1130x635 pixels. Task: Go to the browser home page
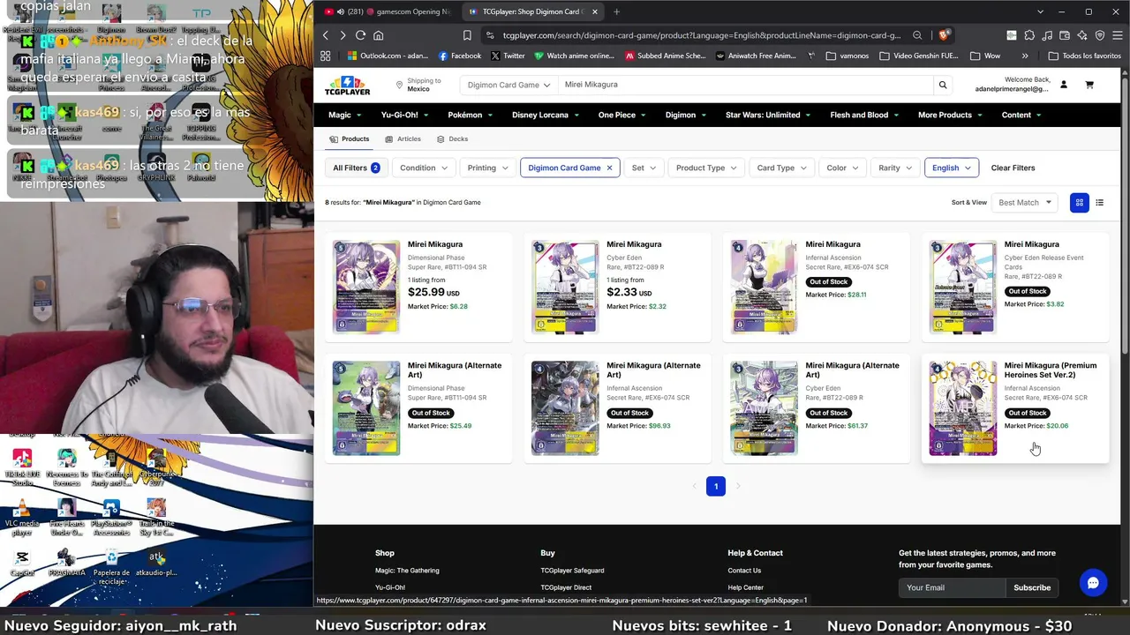pyautogui.click(x=379, y=35)
